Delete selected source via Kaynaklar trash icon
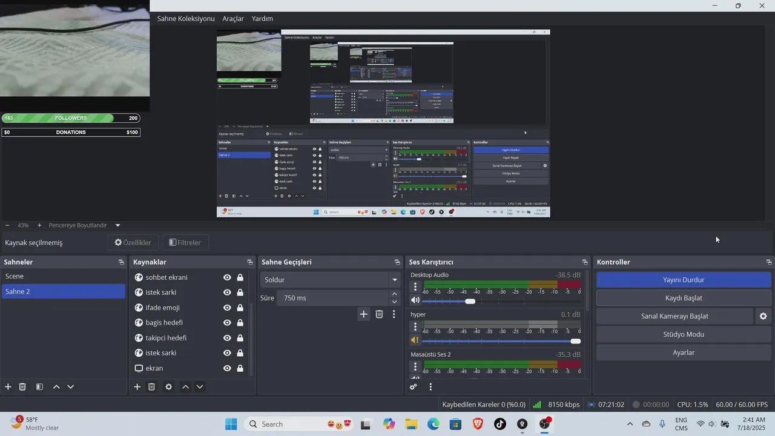This screenshot has height=436, width=775. click(x=152, y=386)
